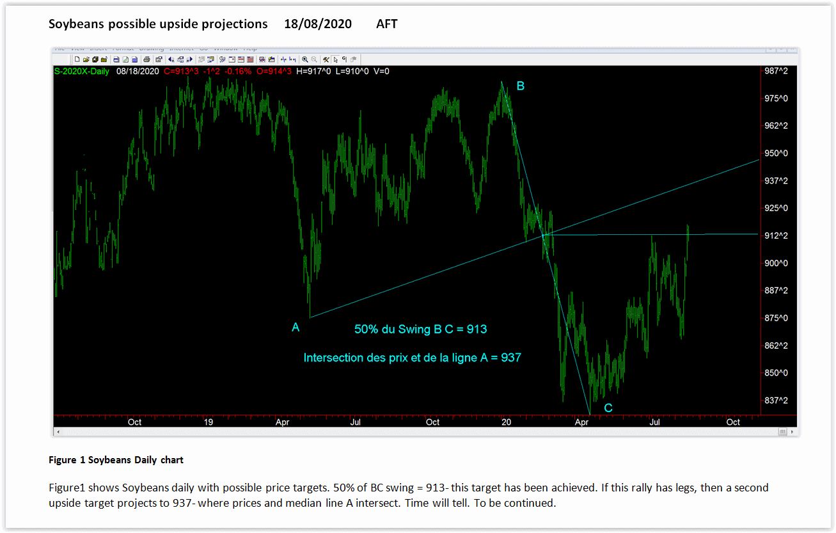
Task: Select the 'Intersection des prix' text annotation
Action: [x=412, y=358]
